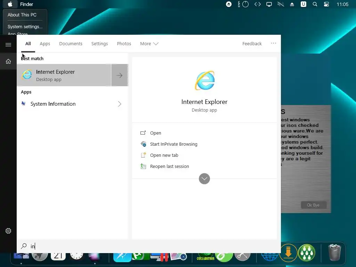Image resolution: width=356 pixels, height=267 pixels.
Task: Open the group-of-people green dock icon
Action: pos(307,253)
